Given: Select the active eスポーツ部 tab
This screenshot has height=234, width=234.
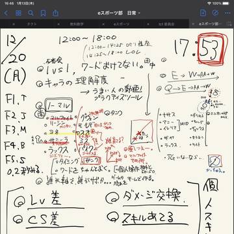Looking at the screenshot, I should pyautogui.click(x=210, y=24).
